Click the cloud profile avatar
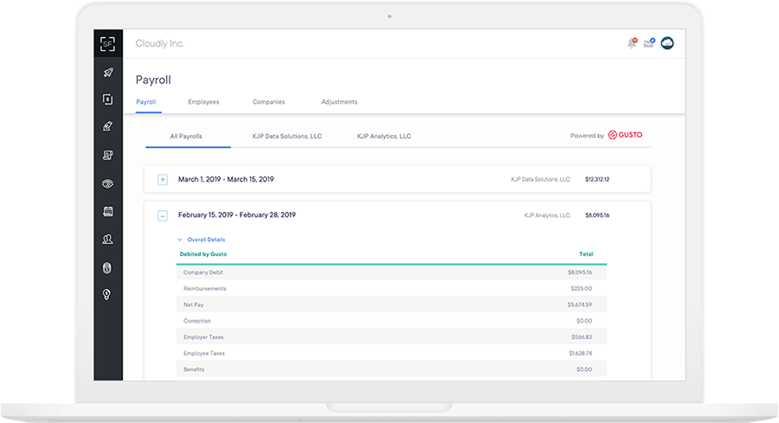Viewport: 779px width, 423px height. (667, 43)
